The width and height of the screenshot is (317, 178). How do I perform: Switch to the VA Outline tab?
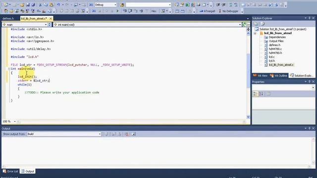pyautogui.click(x=278, y=76)
